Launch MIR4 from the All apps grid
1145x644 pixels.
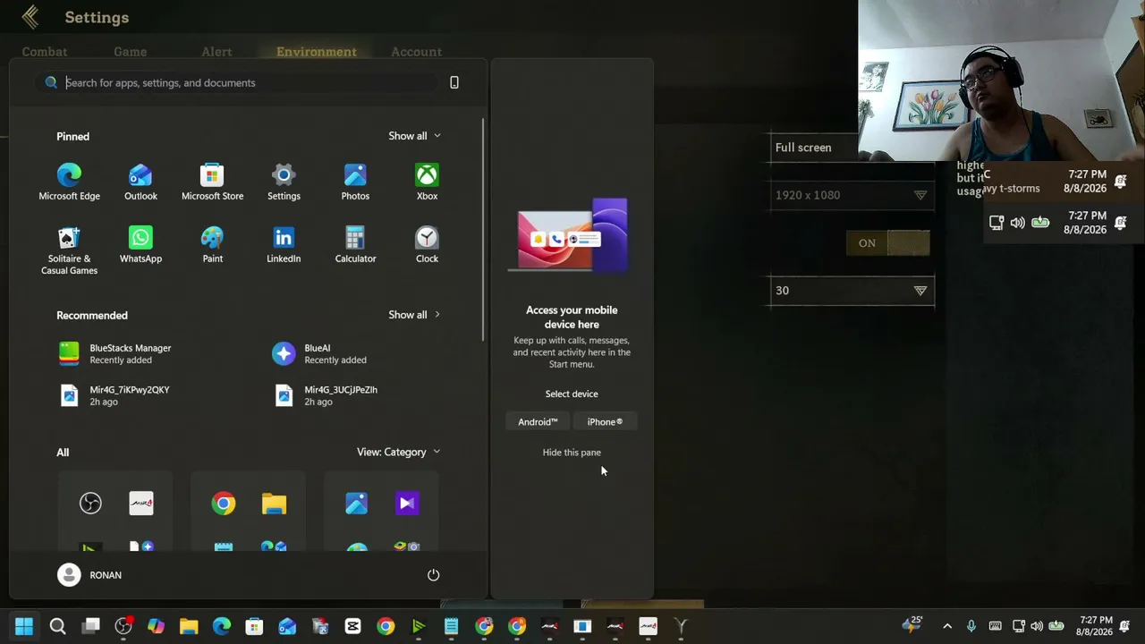tap(140, 504)
